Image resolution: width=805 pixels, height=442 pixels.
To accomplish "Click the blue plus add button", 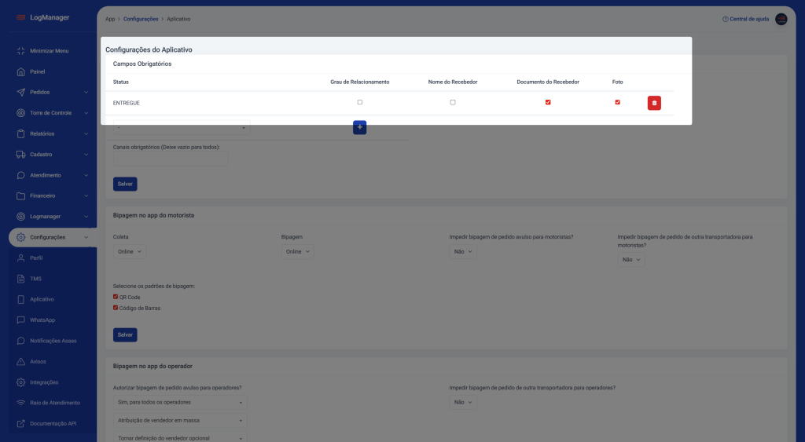I will click(359, 127).
